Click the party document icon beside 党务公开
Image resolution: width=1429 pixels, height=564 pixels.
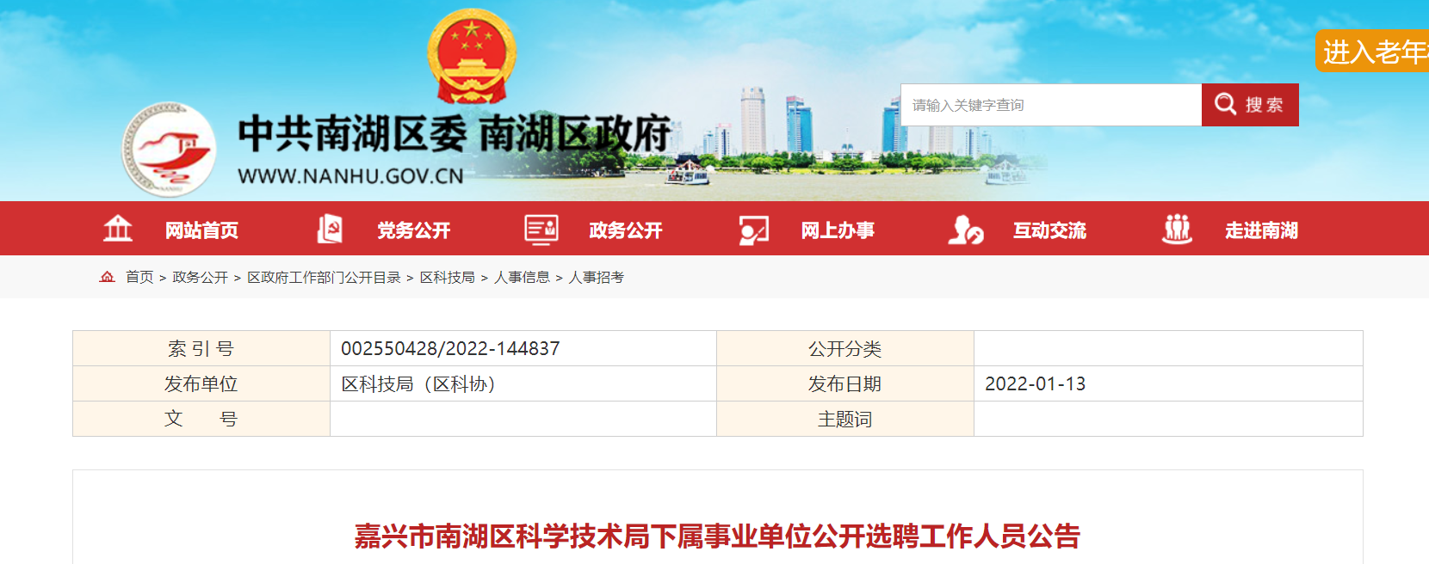tap(330, 229)
